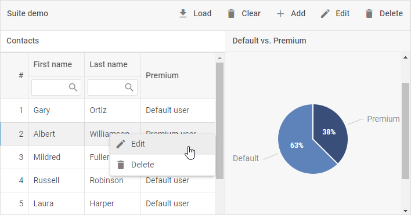Select the Russell cell
The image size is (411, 215).
(56, 180)
